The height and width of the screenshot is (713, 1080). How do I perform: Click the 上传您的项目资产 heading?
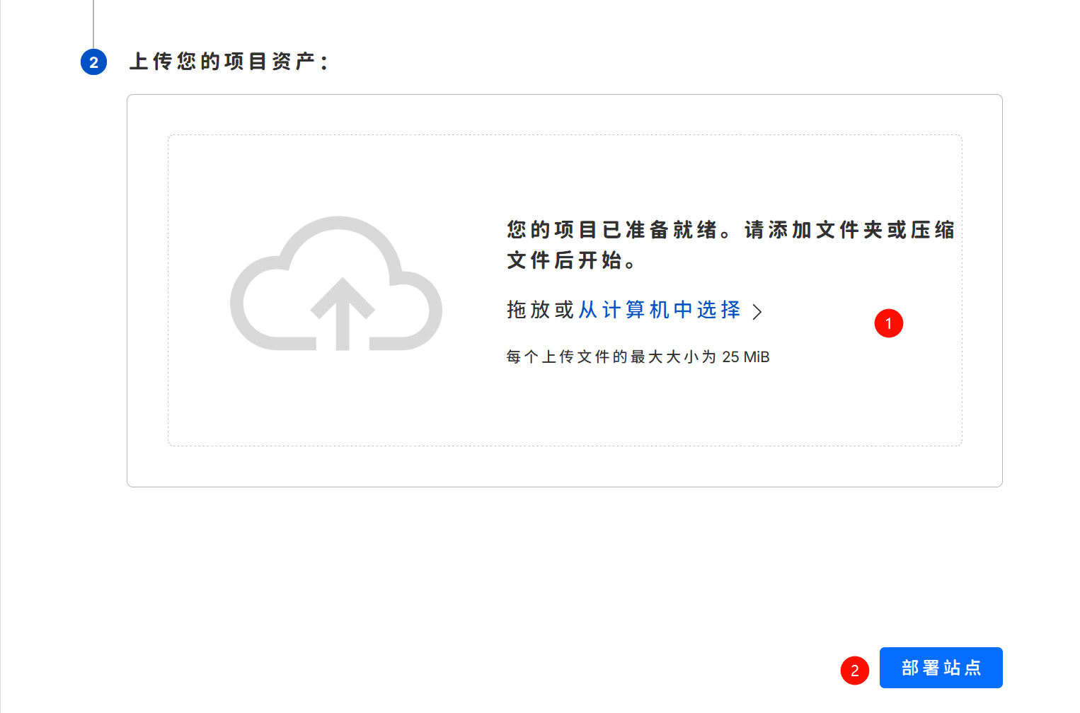point(228,62)
